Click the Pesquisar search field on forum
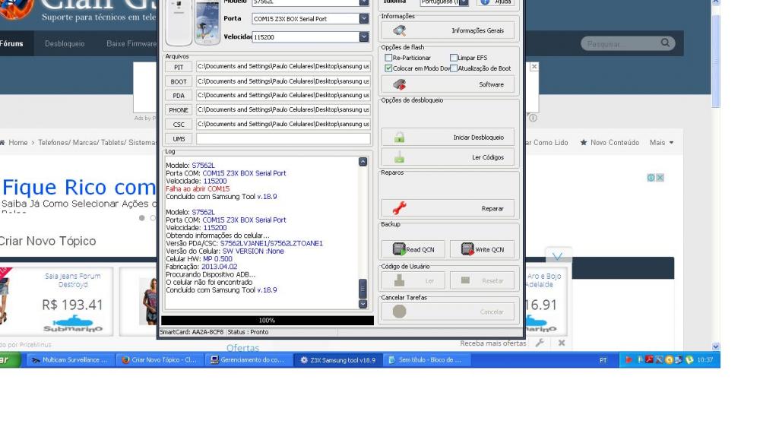 pyautogui.click(x=622, y=43)
